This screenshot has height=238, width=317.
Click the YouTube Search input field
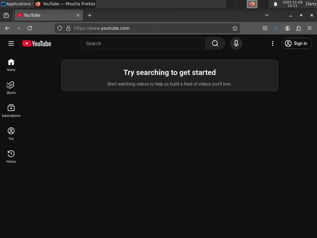(143, 43)
